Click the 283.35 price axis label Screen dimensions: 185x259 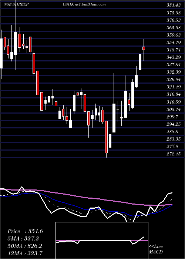tap(174, 139)
